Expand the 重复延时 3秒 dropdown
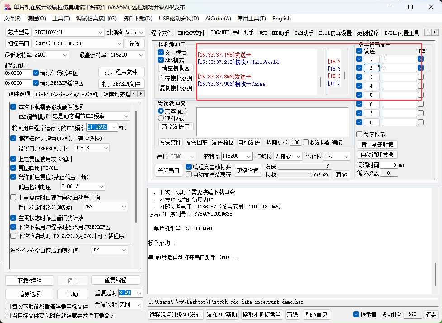Image resolution: width=442 pixels, height=323 pixels. tap(139, 294)
